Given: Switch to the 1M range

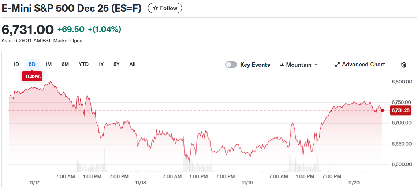Looking at the screenshot, I should 48,65.
